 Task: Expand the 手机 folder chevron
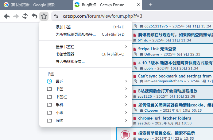pos(126,105)
